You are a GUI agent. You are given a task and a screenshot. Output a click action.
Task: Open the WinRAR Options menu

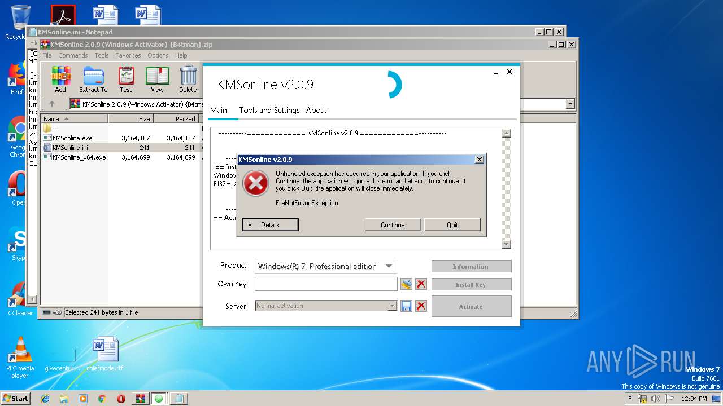(x=158, y=55)
